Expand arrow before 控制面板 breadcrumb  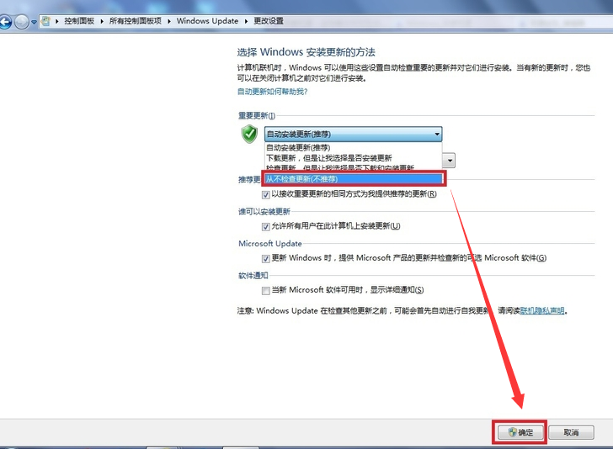[57, 22]
